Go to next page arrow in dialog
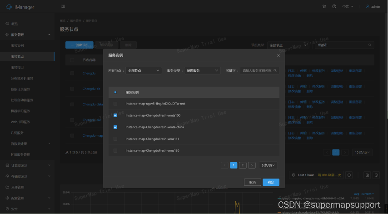The image size is (388, 214). 252,165
